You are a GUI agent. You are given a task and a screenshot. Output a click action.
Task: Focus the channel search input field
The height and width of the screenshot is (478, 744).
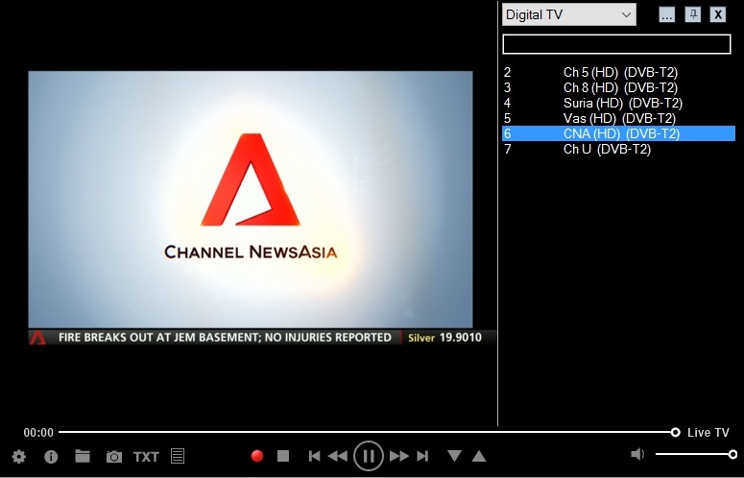click(616, 44)
